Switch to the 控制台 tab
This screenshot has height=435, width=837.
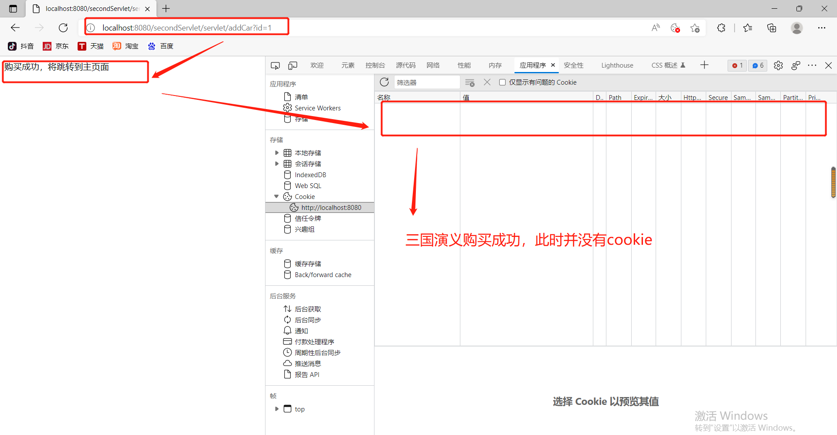pyautogui.click(x=375, y=65)
